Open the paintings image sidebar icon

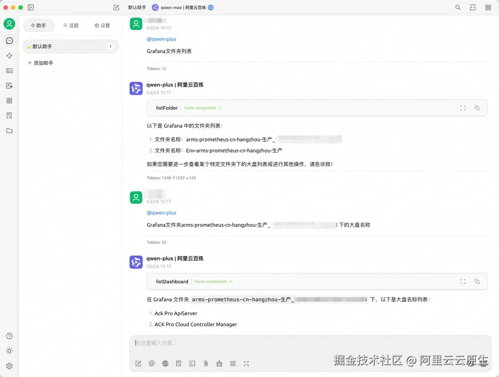(x=9, y=71)
